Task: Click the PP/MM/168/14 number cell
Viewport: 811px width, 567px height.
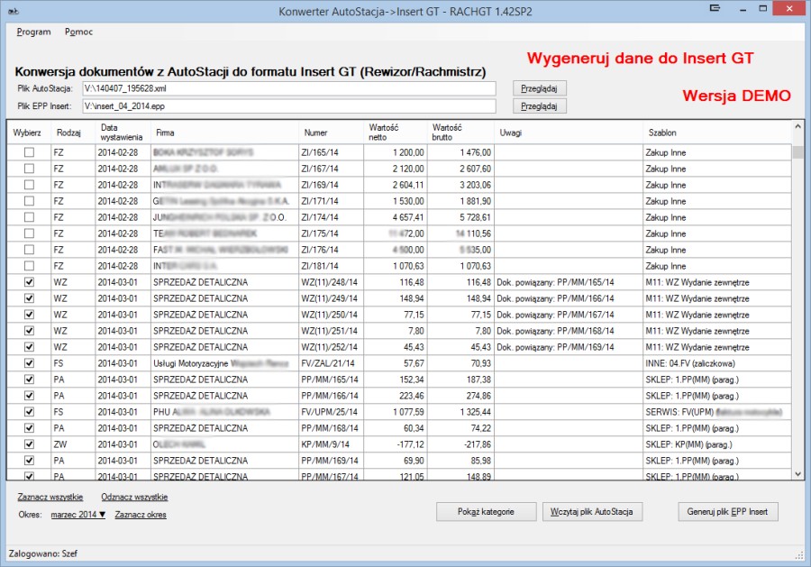Action: click(332, 428)
